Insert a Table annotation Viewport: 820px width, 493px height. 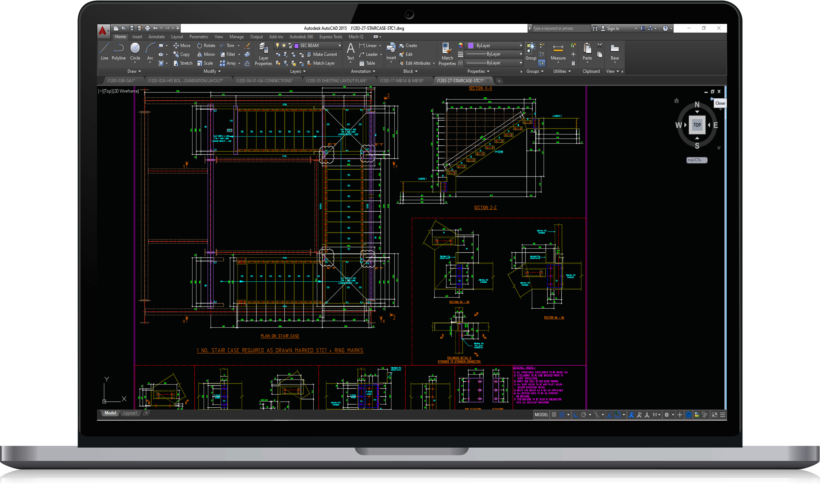click(367, 63)
